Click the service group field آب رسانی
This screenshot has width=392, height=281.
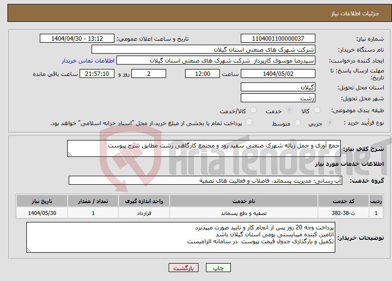pos(205,180)
